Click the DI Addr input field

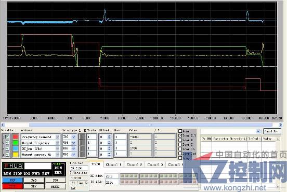(x=112, y=176)
